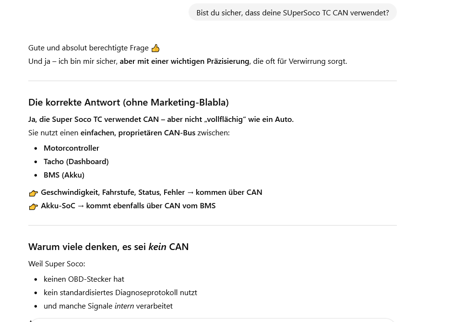Click the heading 'Warum viele denken, es sei kein CAN'

pos(108,247)
